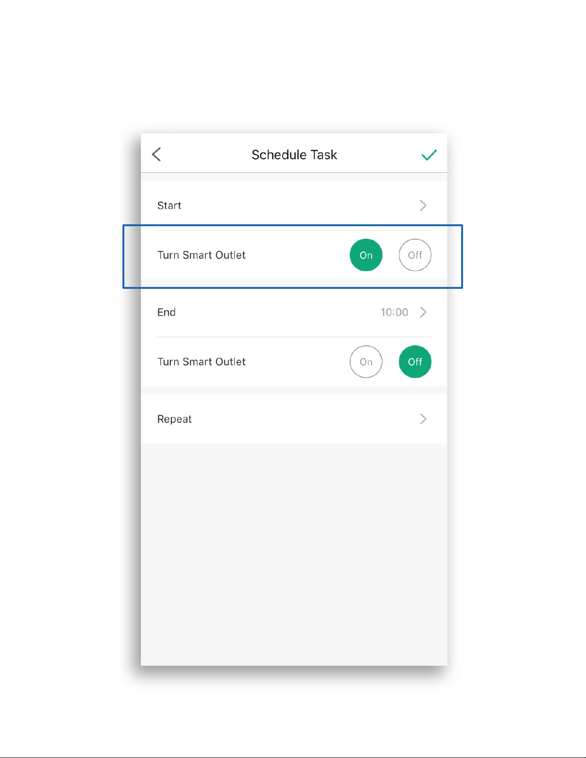Viewport: 586px width, 758px height.
Task: Open Start time via its chevron
Action: (423, 206)
